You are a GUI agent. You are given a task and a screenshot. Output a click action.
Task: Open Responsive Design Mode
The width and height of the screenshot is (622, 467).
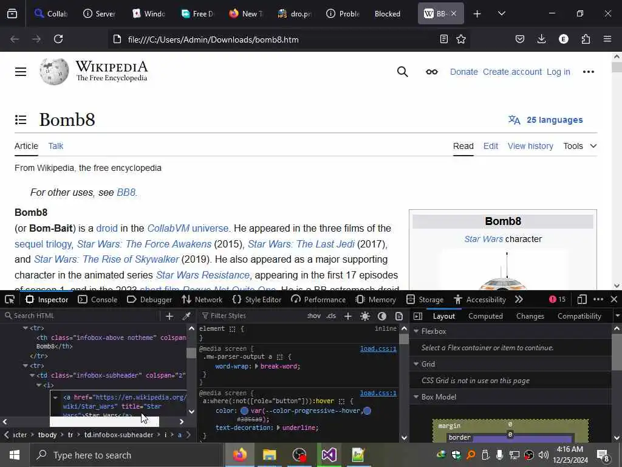coord(582,299)
